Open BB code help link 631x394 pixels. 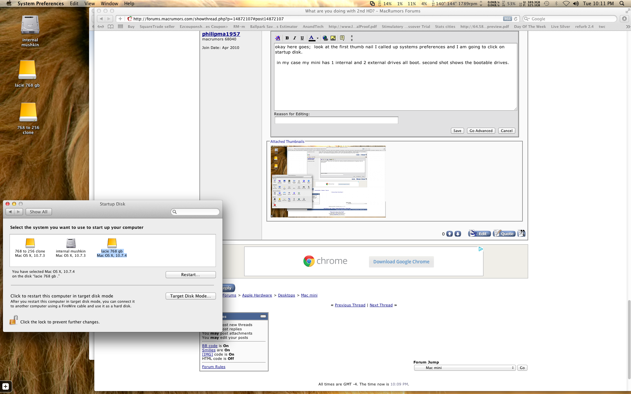210,346
